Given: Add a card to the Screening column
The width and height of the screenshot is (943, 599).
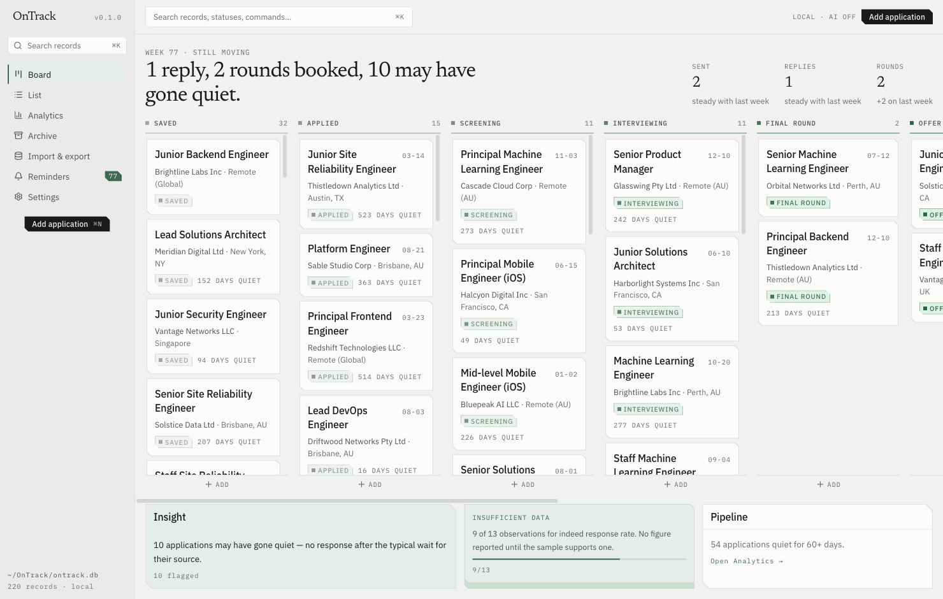Looking at the screenshot, I should [x=523, y=485].
